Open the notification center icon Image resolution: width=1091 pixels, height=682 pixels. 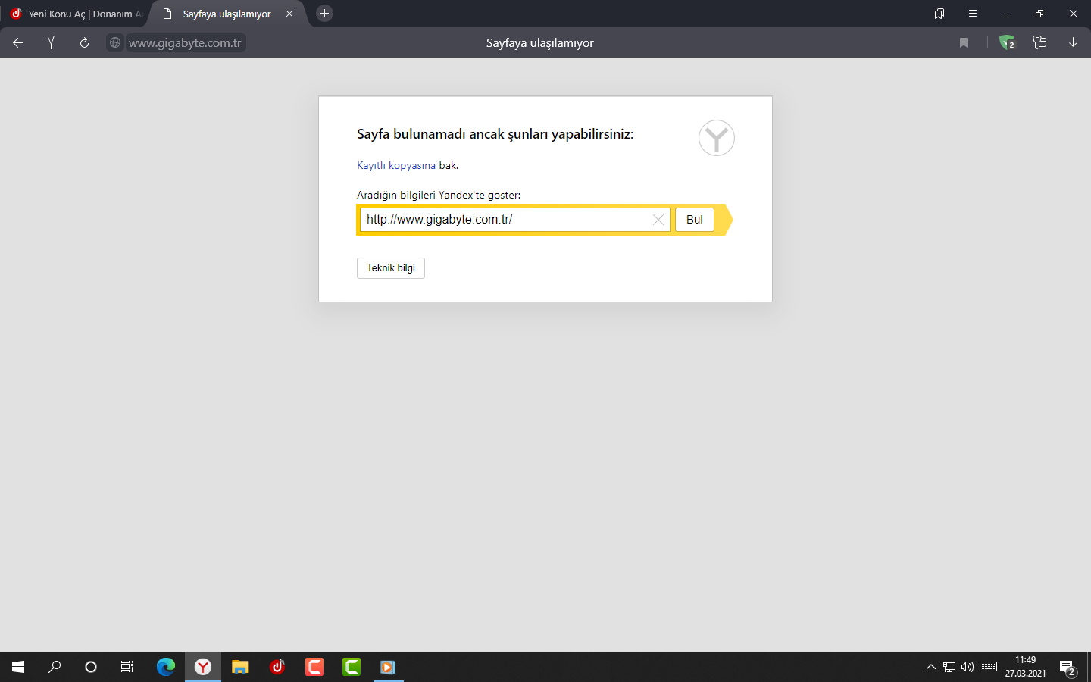(x=1068, y=667)
